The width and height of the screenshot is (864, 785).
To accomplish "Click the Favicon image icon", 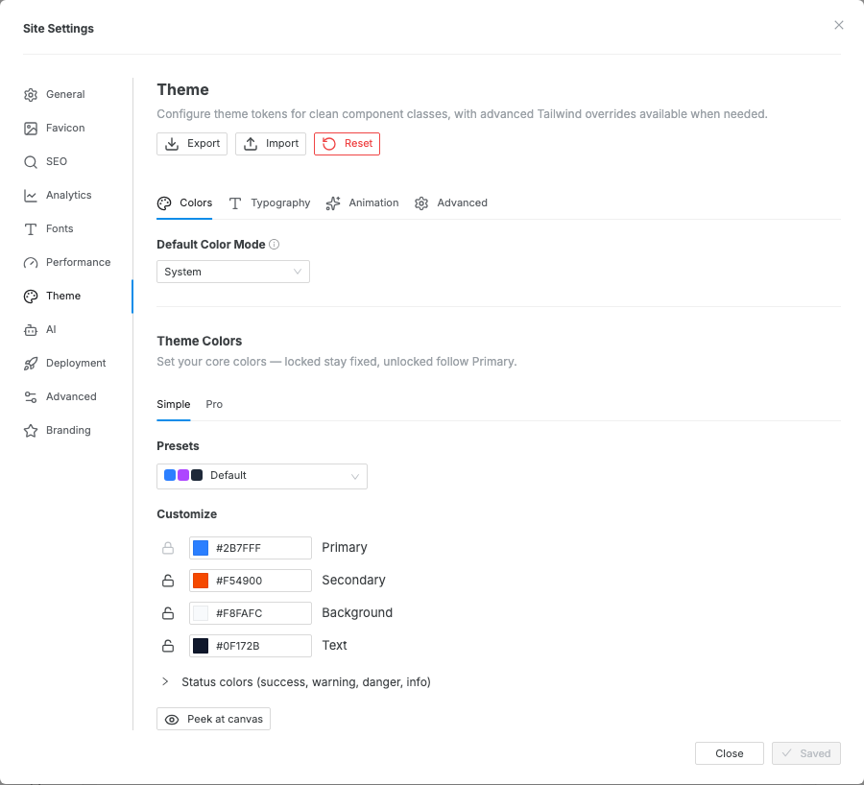I will 31,129.
